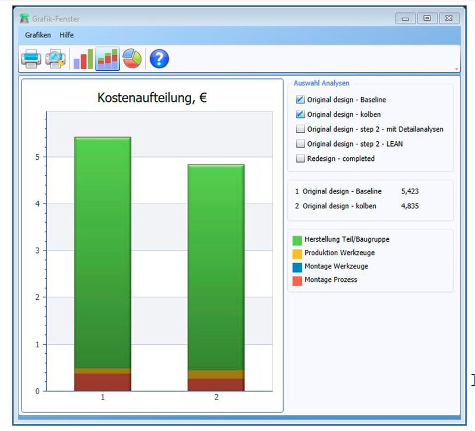Click red Montage Prozess segment of bar 1

click(103, 382)
